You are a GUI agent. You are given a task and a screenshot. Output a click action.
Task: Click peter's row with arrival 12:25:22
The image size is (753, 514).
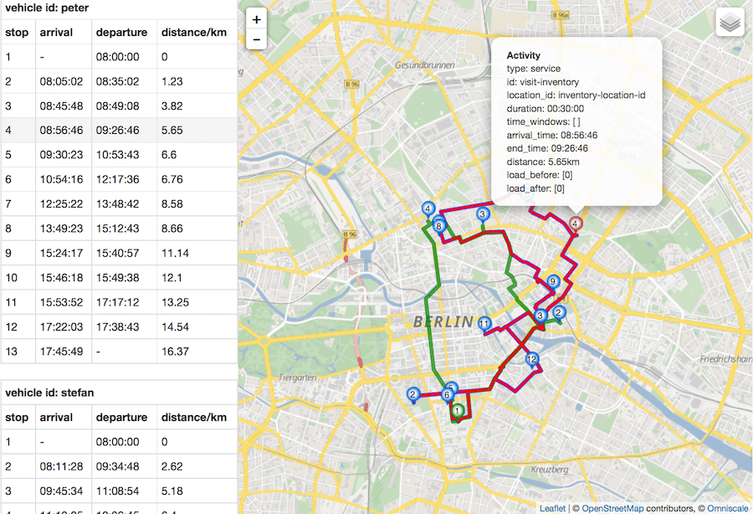click(x=118, y=203)
